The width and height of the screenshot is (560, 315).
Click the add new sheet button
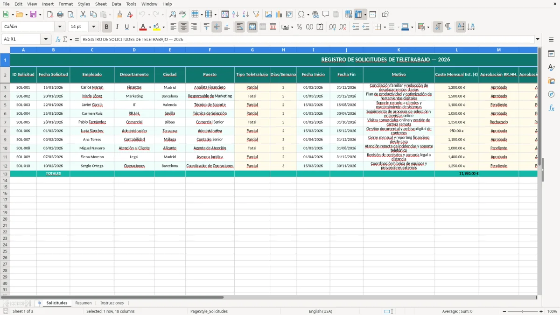click(39, 303)
